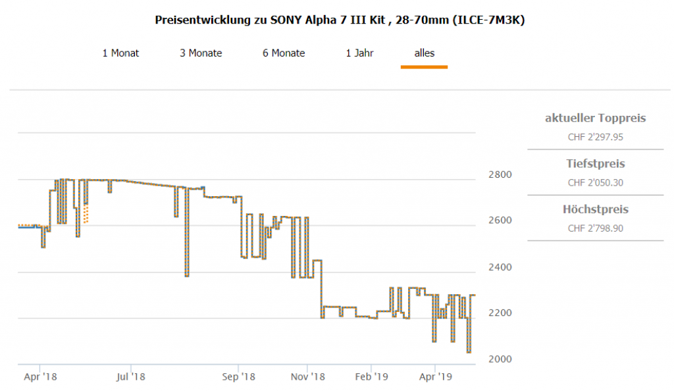The image size is (674, 391).
Task: Click the CHF 2'297.95 price value
Action: click(x=595, y=137)
